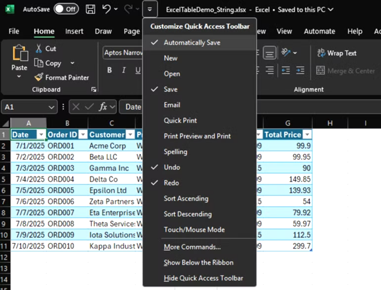Click the Cut scissors button
The width and height of the screenshot is (381, 290).
coord(46,48)
